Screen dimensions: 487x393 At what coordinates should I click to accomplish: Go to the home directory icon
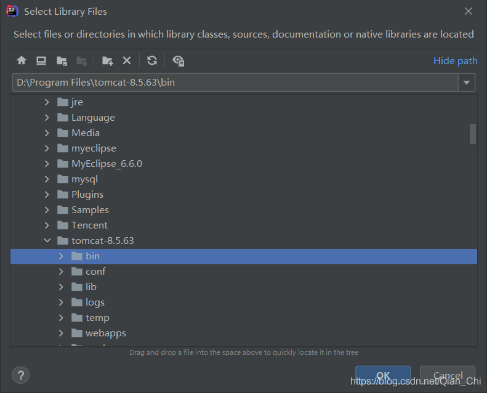tap(22, 60)
